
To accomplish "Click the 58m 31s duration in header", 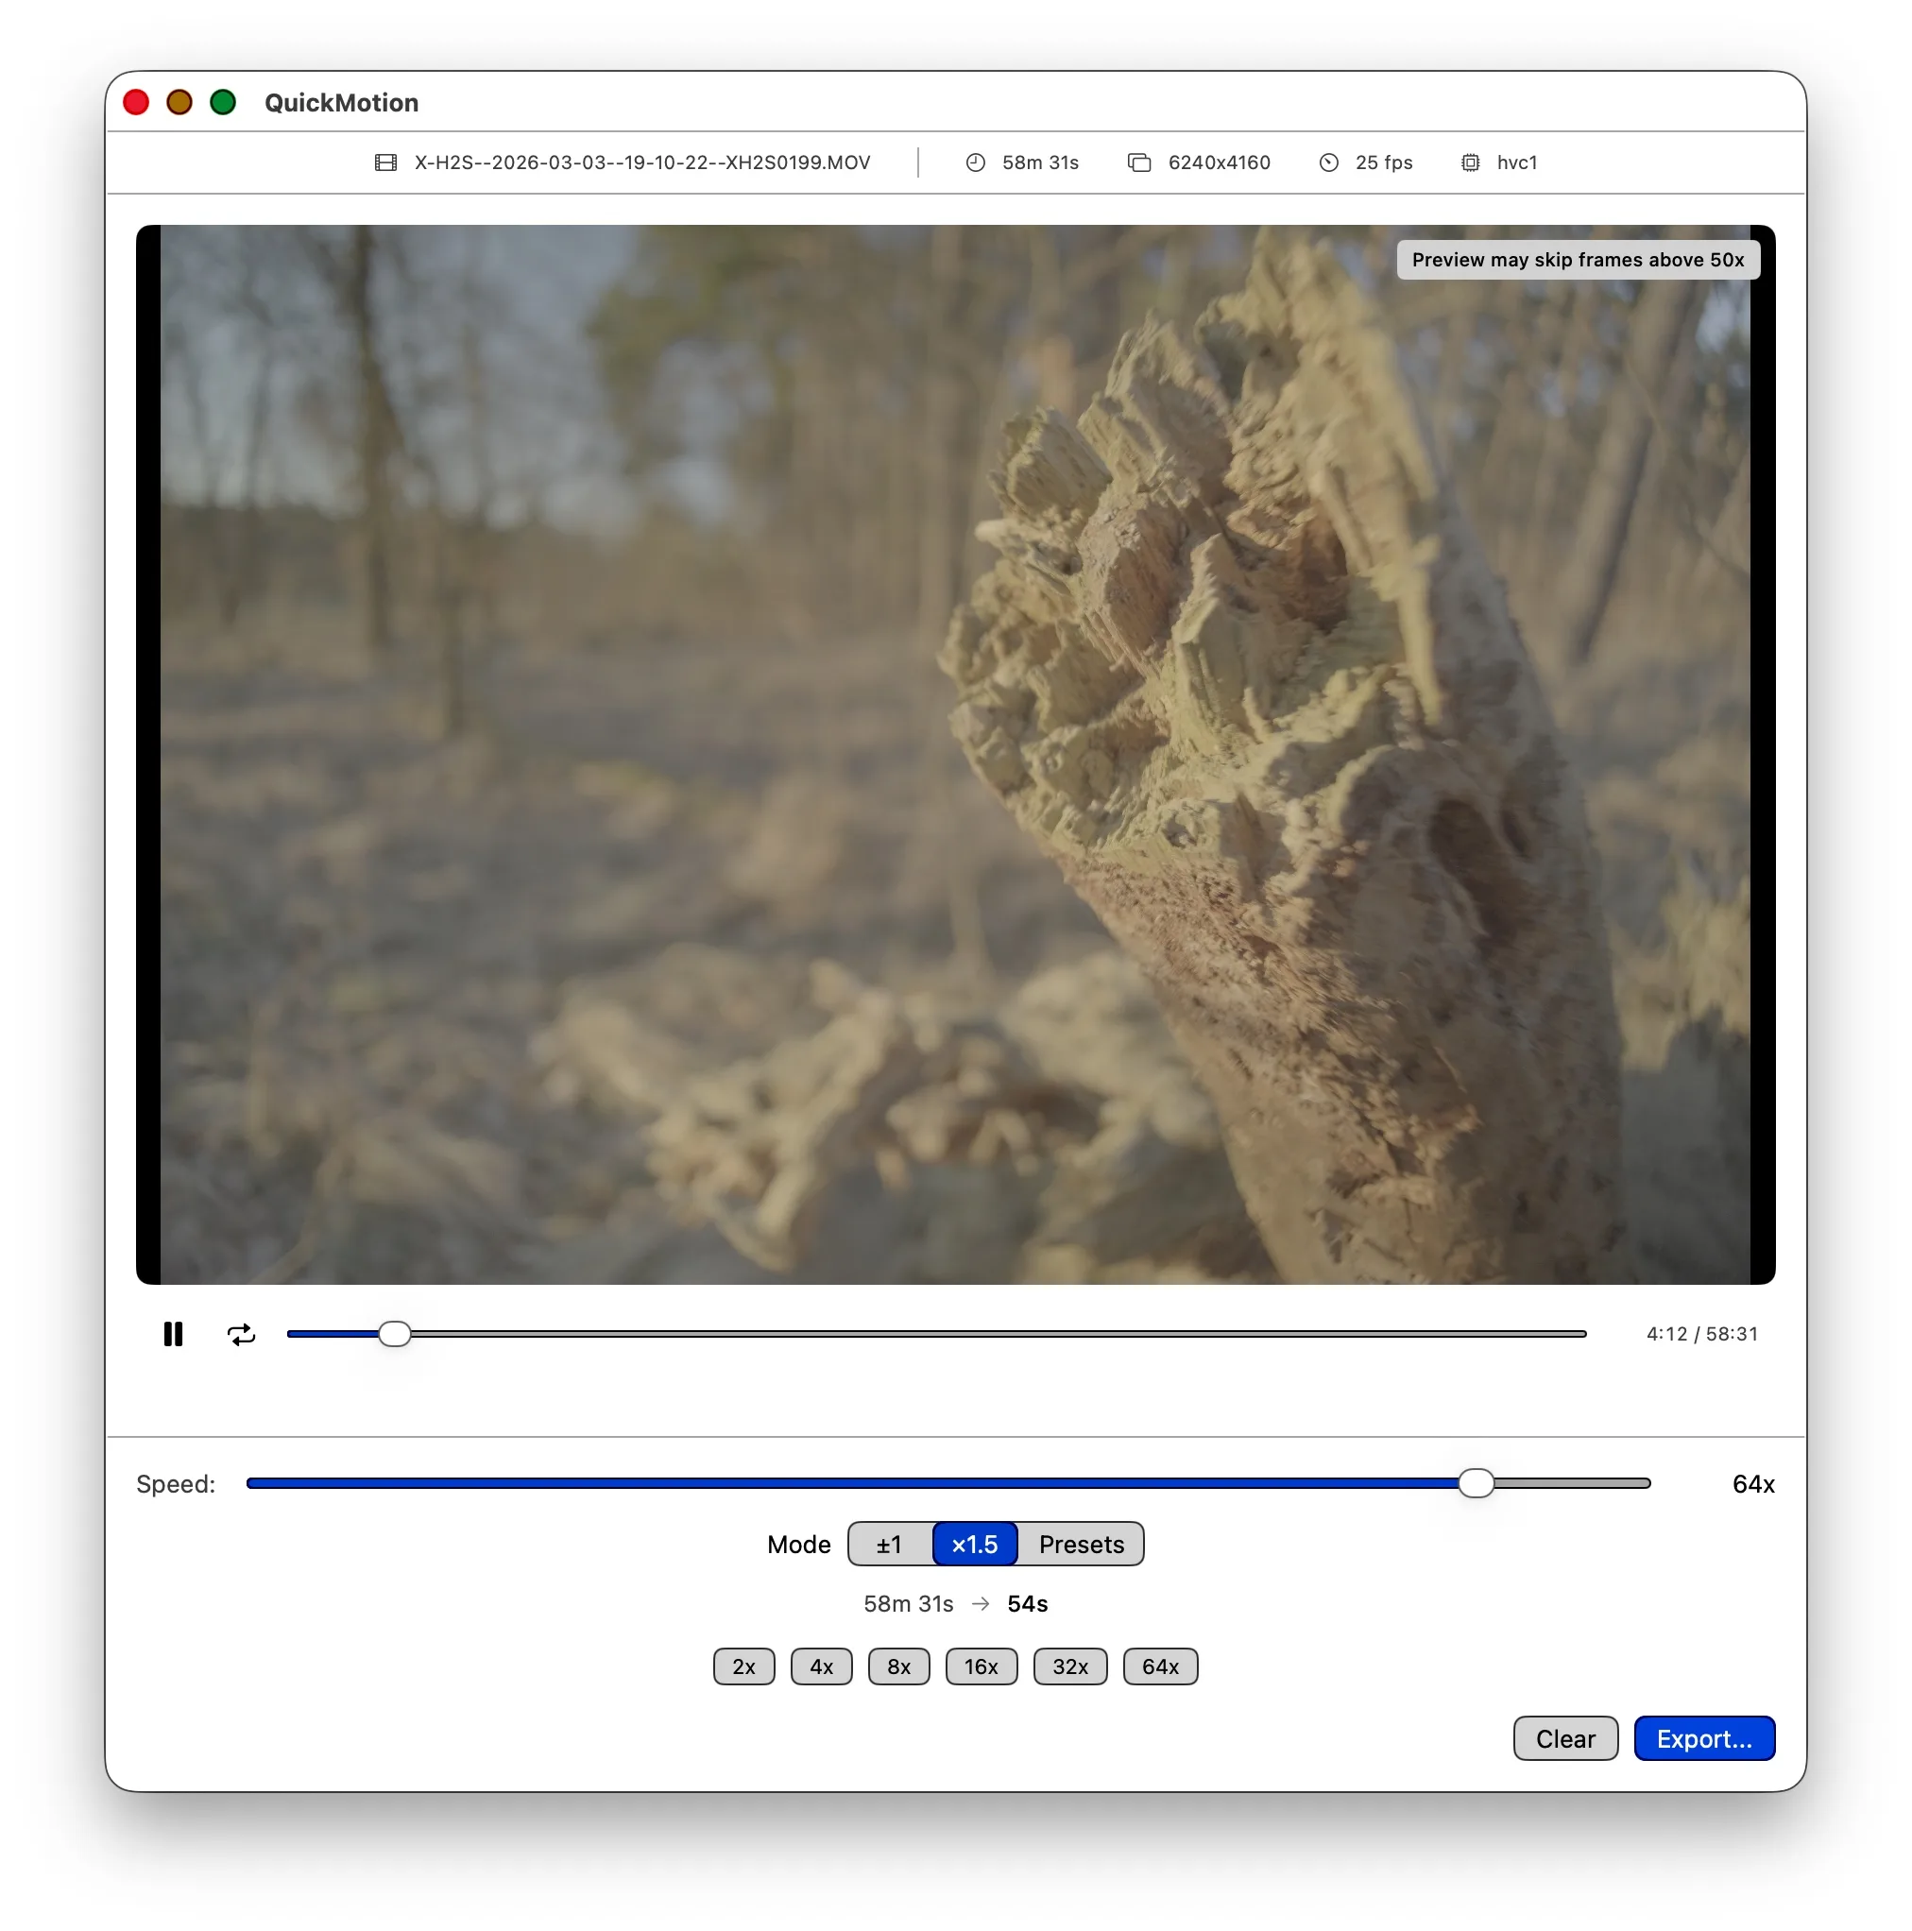I will (x=1039, y=162).
